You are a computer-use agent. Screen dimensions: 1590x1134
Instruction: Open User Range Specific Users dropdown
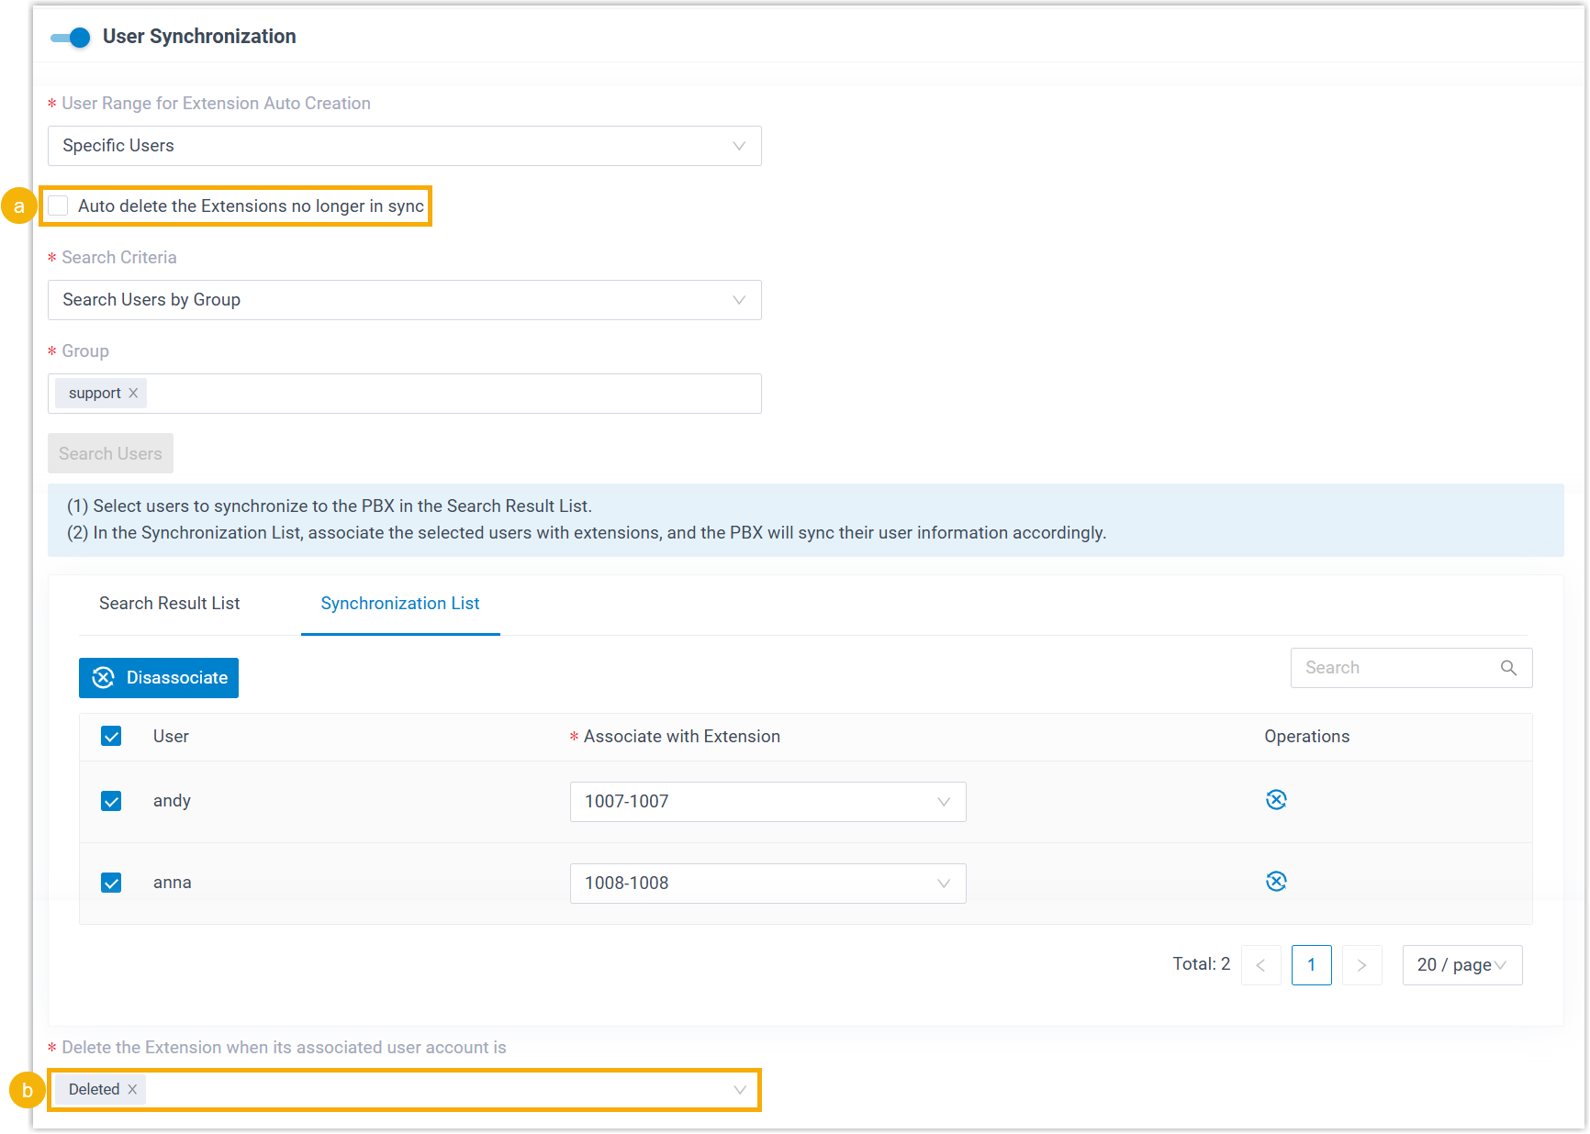click(x=404, y=146)
